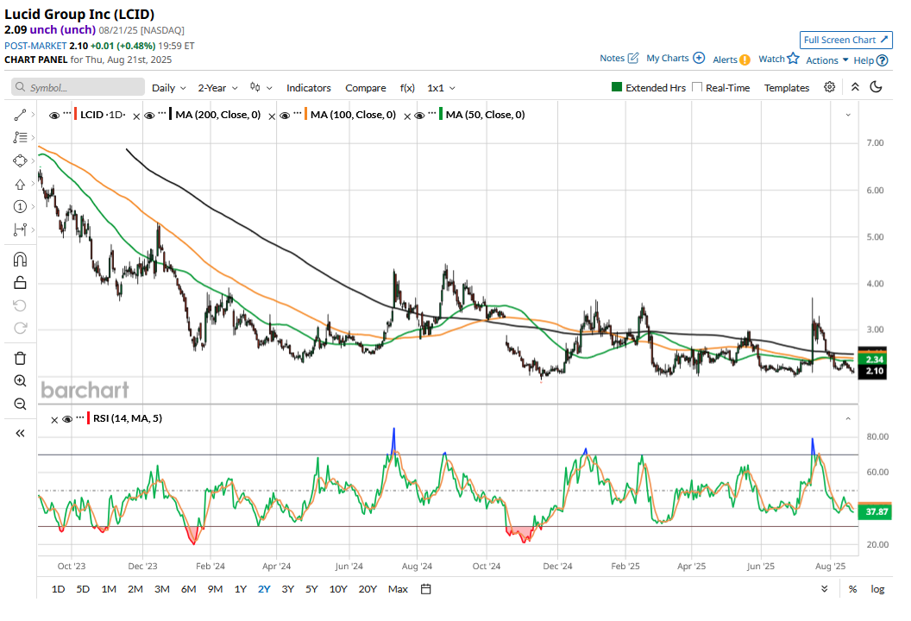Disable the Extended Hrs checkbox
The image size is (911, 621).
coord(617,87)
